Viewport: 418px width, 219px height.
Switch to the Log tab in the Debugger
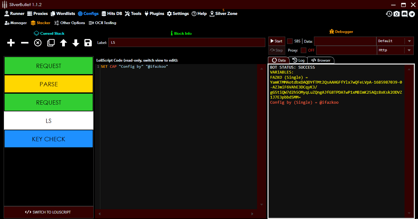pyautogui.click(x=298, y=60)
